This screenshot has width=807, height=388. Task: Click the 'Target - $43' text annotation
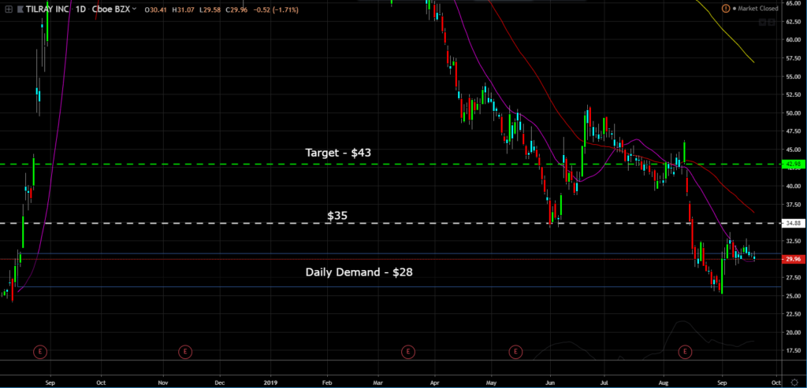tap(338, 153)
